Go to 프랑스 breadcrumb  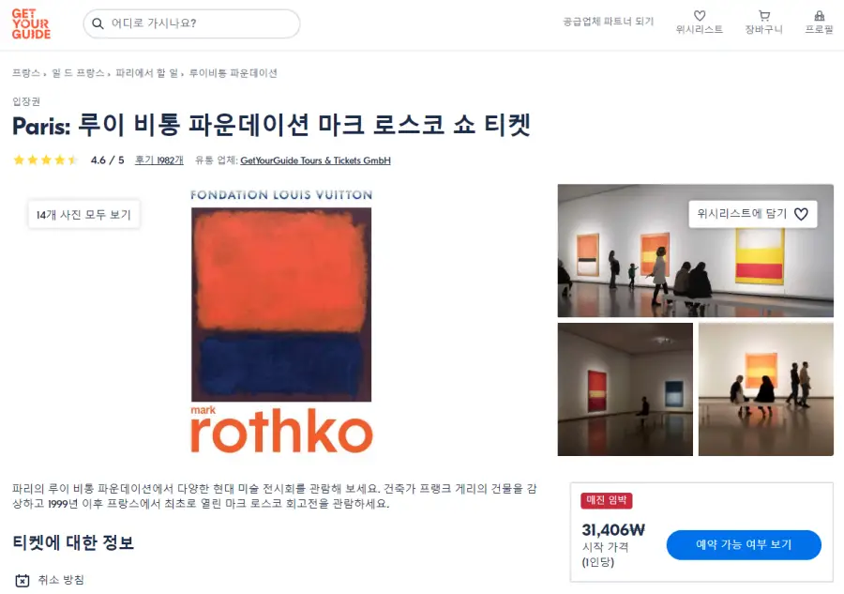(x=26, y=72)
